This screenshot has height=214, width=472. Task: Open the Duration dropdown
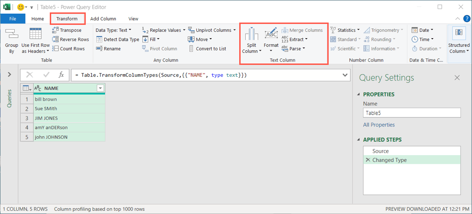(x=426, y=49)
